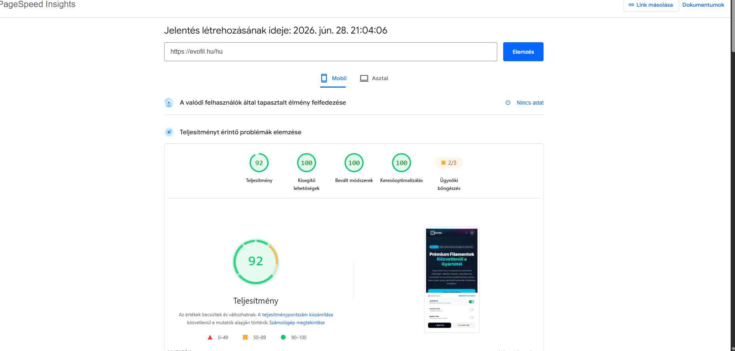Click 'Teljesítményt érintő problémák elemzése' heading

coord(241,132)
